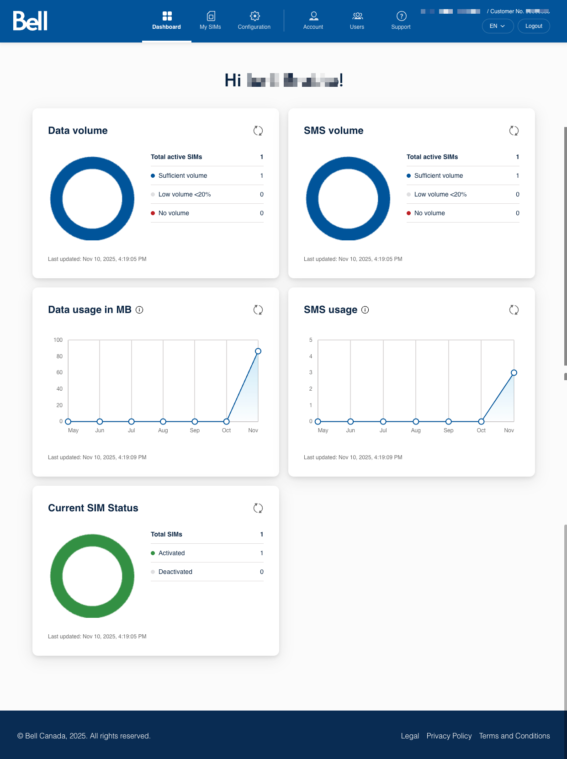Open the My SIMs tab
This screenshot has height=759, width=567.
tap(210, 21)
